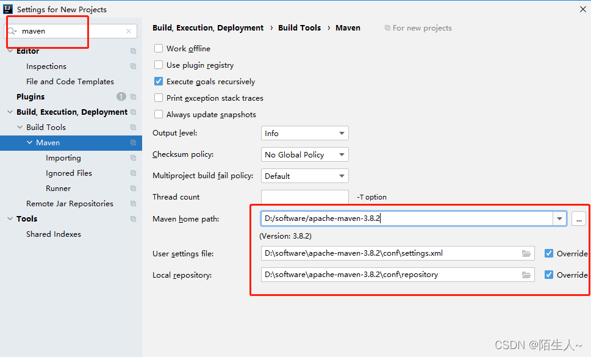Click the Thread count input field

[x=304, y=197]
